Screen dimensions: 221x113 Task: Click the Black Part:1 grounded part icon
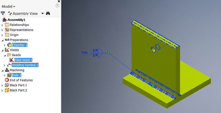click(x=7, y=85)
